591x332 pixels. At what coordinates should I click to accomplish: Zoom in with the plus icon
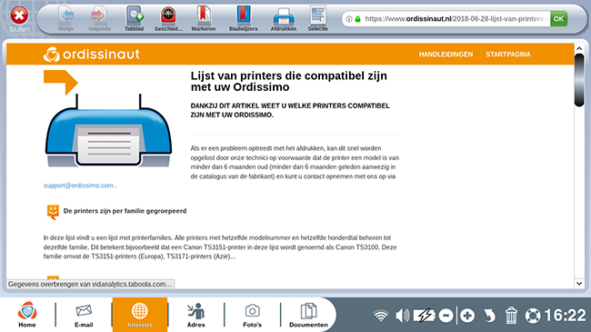tap(467, 316)
